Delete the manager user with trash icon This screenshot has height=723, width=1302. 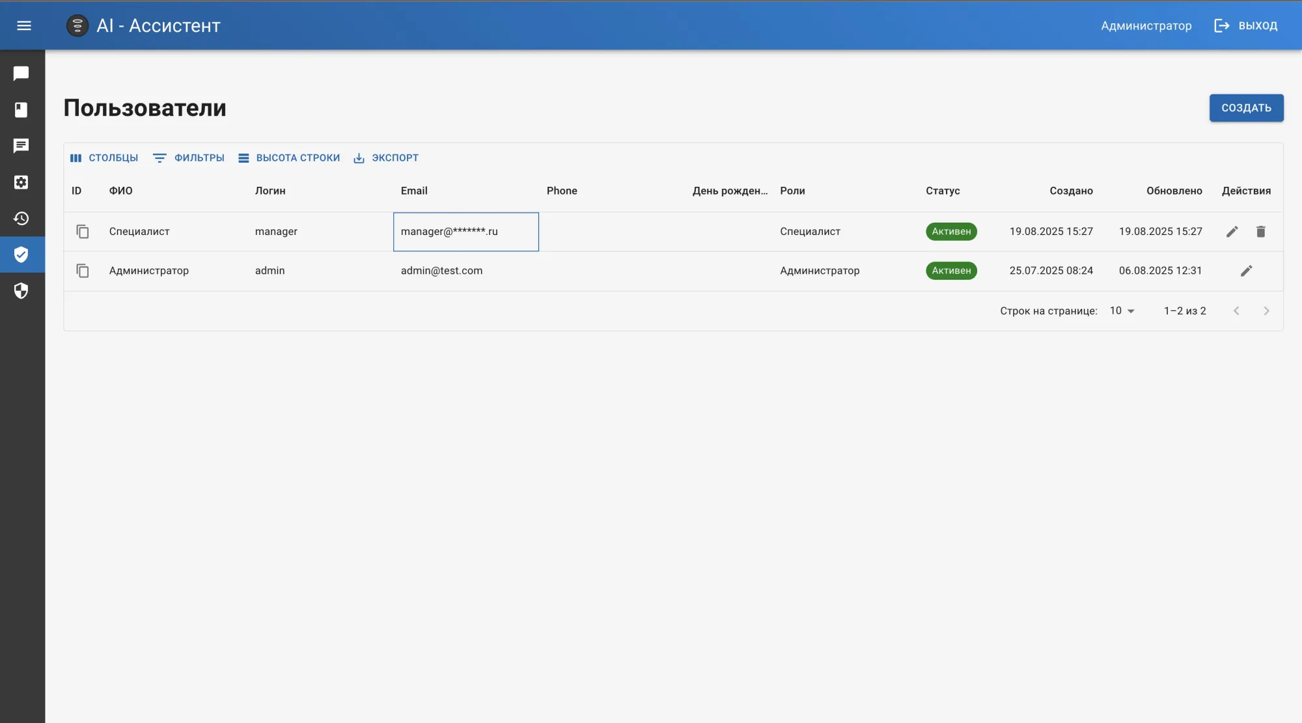click(1260, 232)
